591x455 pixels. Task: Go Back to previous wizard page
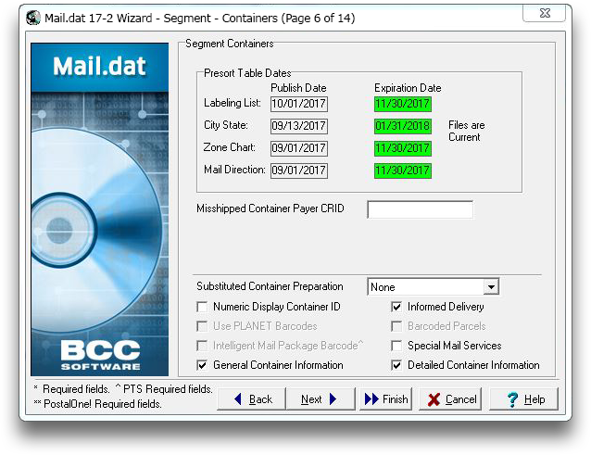point(252,398)
